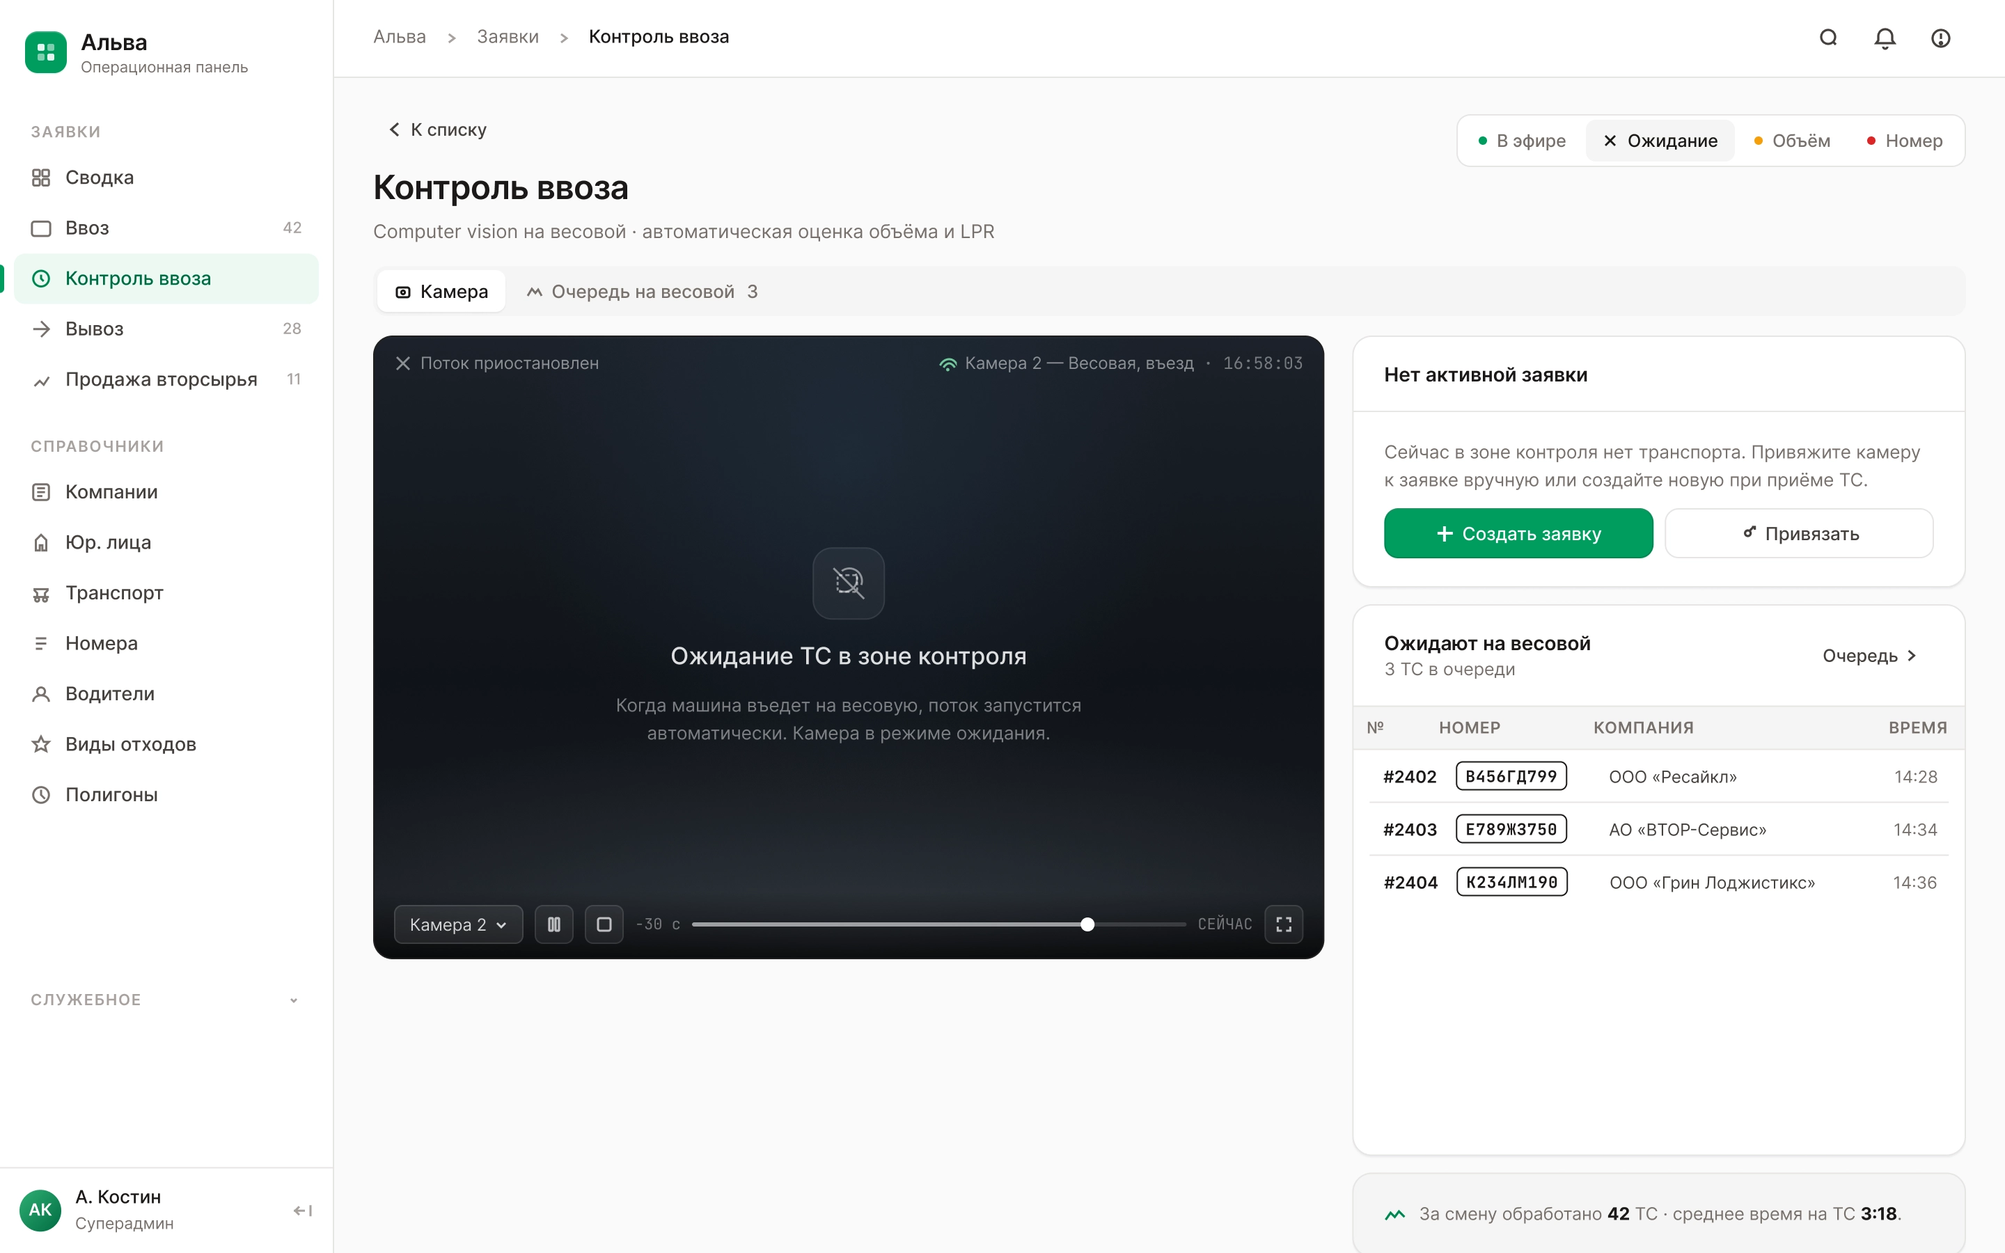Click the КОМПАНИЯ column header
Image resolution: width=2005 pixels, height=1253 pixels.
pos(1644,727)
